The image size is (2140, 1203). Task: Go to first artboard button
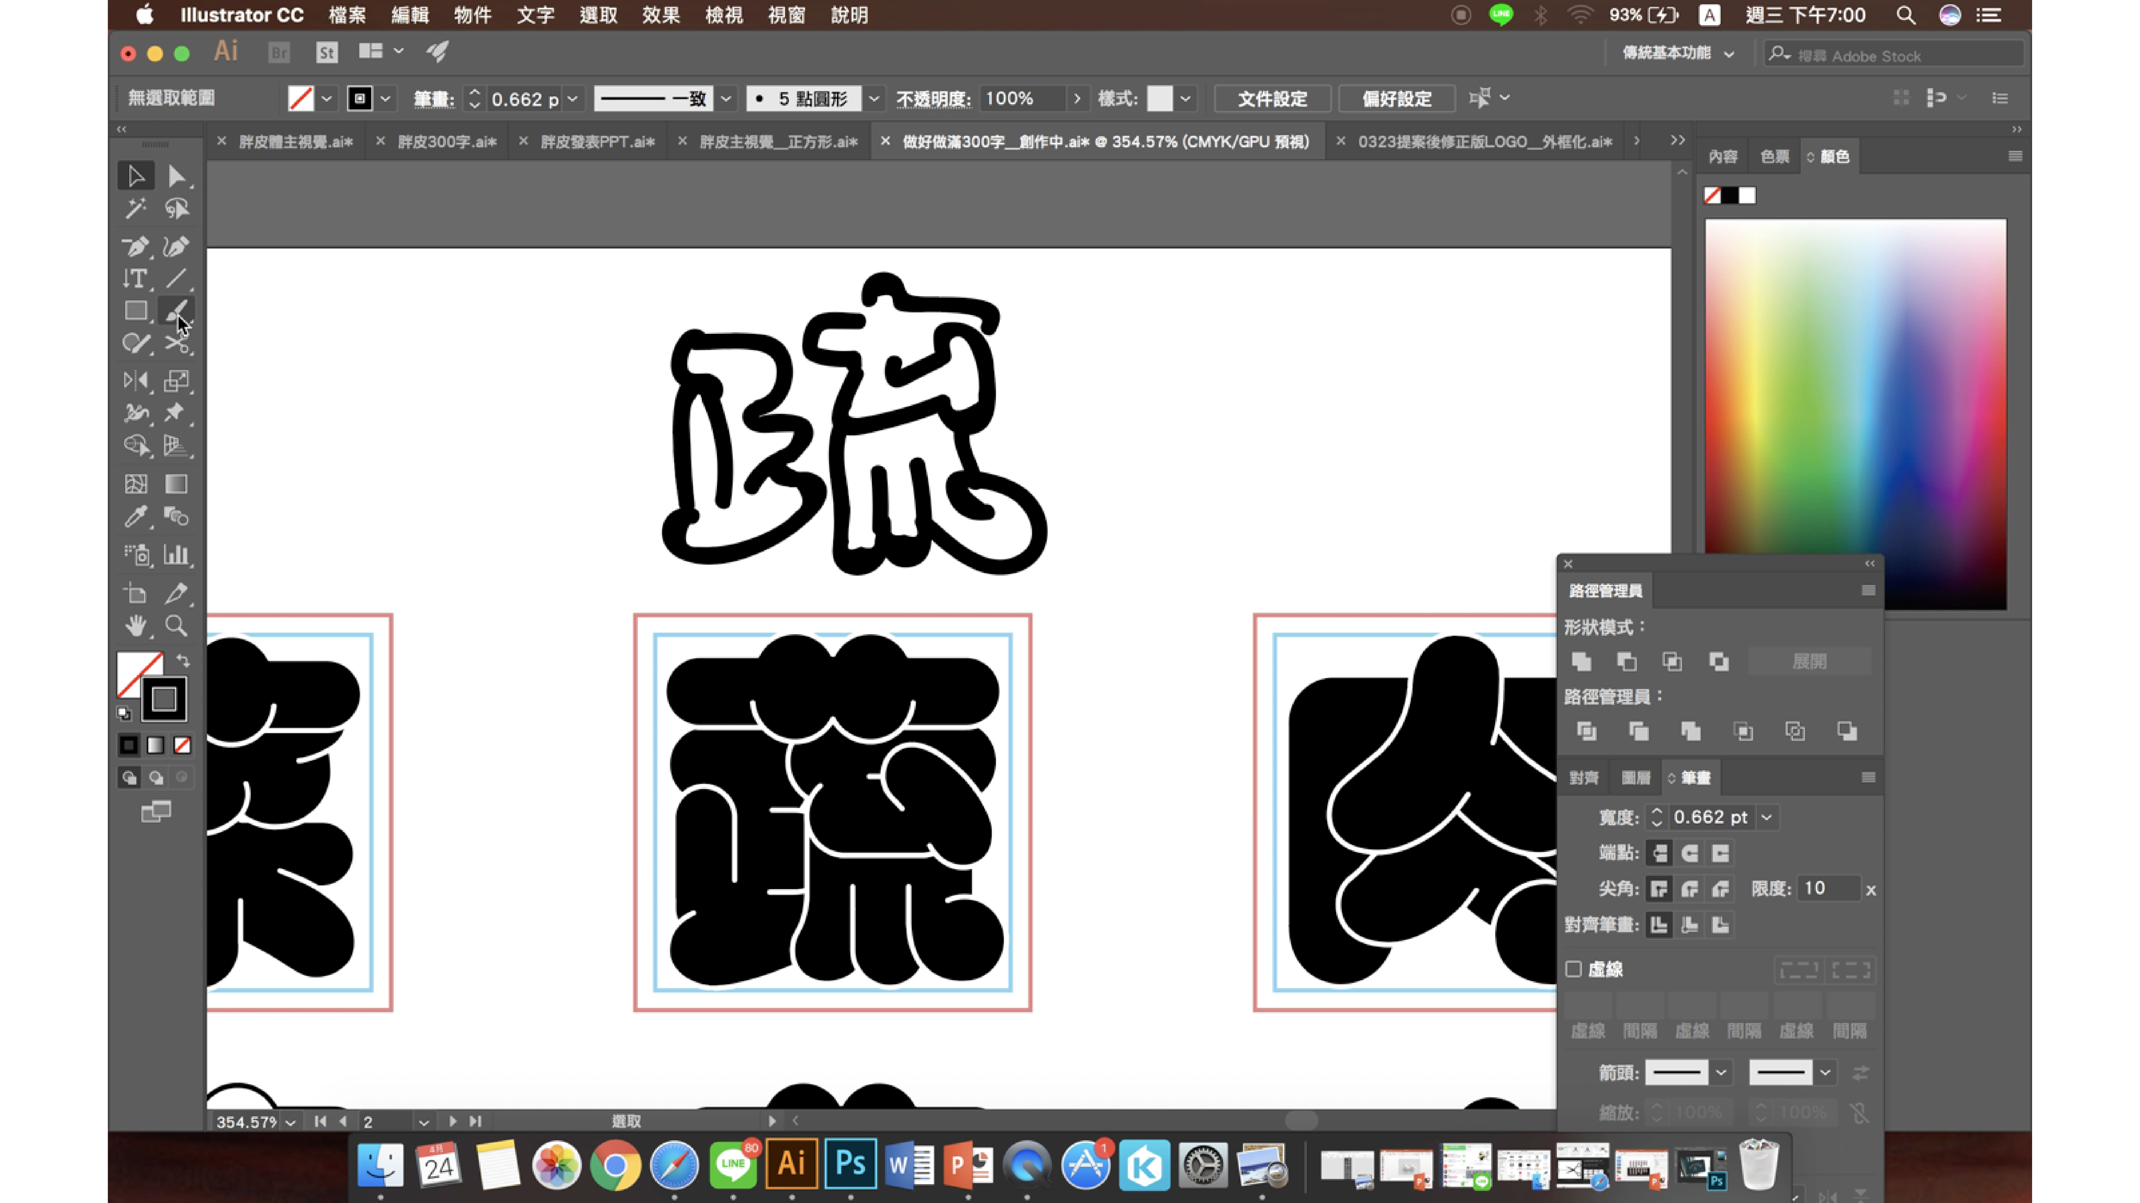point(320,1121)
